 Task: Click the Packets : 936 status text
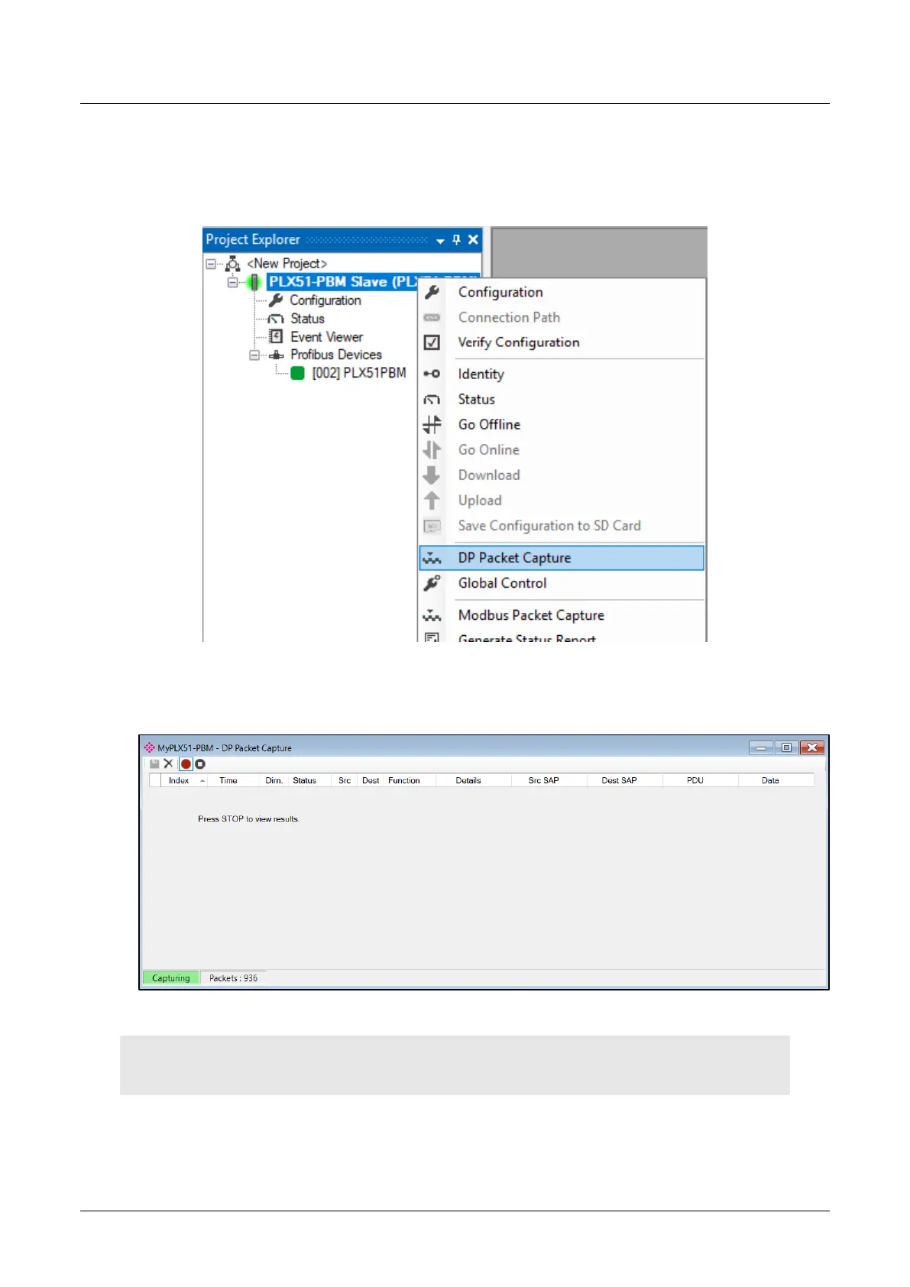point(233,978)
